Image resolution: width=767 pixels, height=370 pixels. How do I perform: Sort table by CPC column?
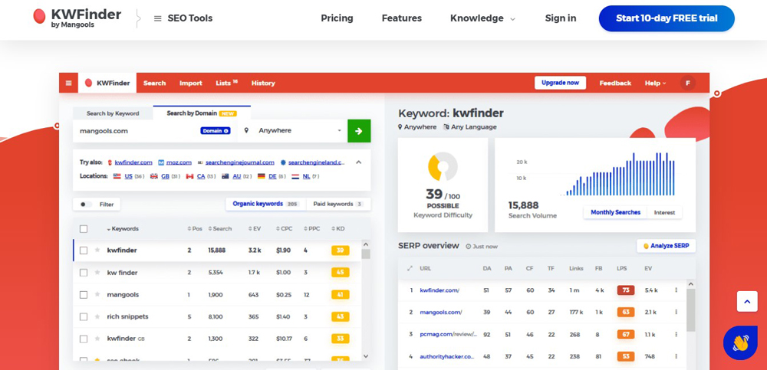tap(285, 229)
